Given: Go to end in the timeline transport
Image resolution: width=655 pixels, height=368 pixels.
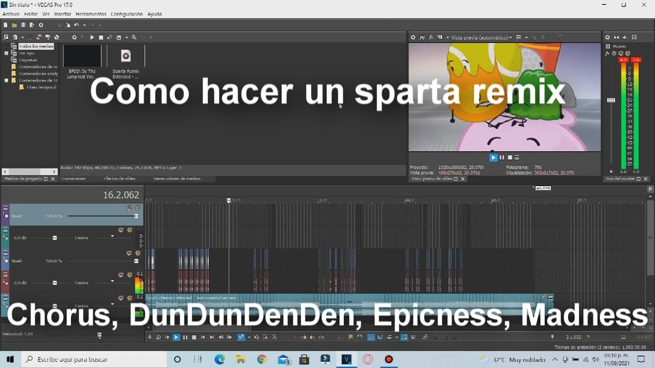Looking at the screenshot, I should (x=212, y=337).
